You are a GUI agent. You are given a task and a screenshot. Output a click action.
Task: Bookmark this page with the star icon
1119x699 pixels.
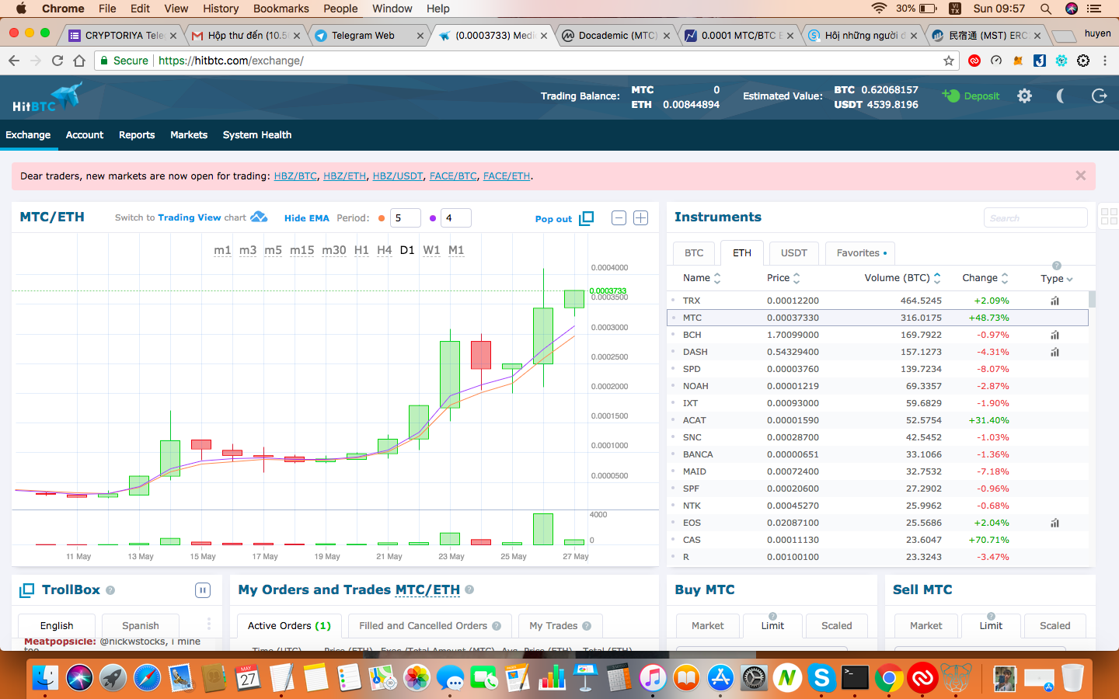pos(949,61)
